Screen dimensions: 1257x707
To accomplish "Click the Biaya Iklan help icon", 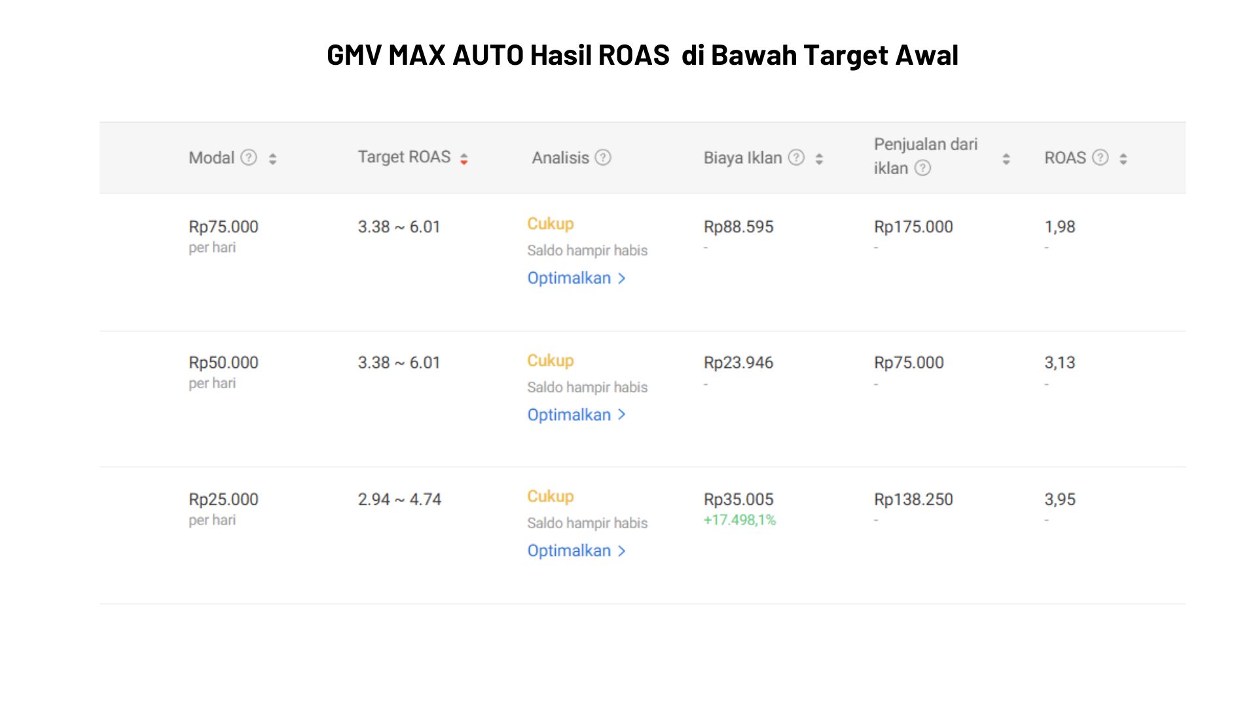I will 796,158.
